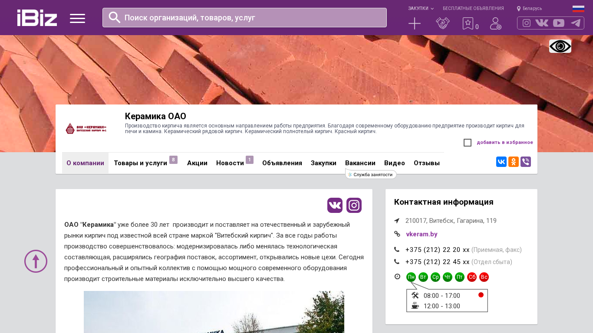Choose region Беларусь selector
This screenshot has height=333, width=593.
[529, 9]
